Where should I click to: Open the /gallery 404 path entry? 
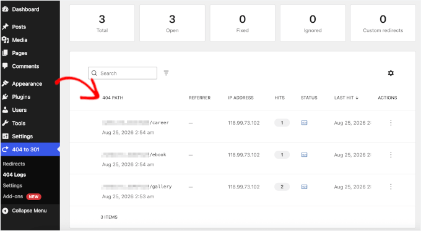pyautogui.click(x=137, y=187)
